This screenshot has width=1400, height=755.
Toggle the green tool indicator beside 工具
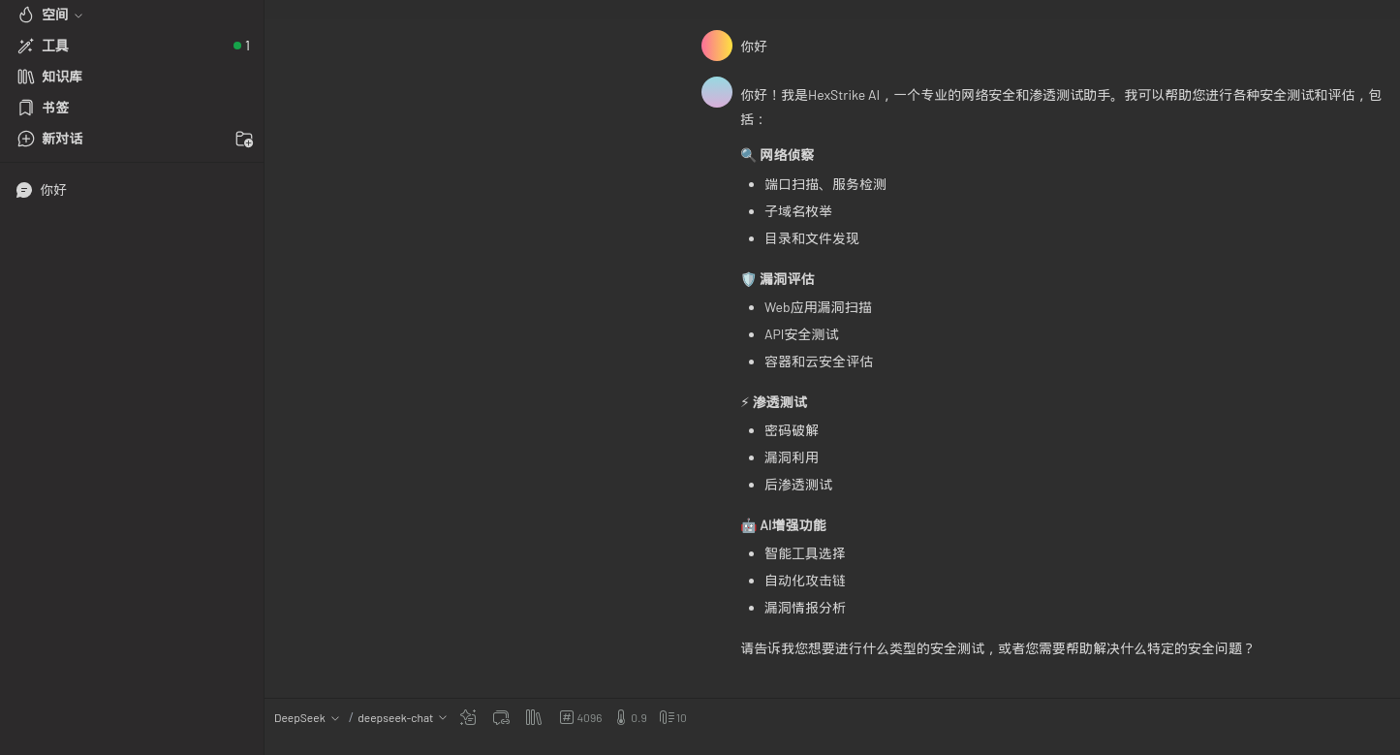coord(237,46)
